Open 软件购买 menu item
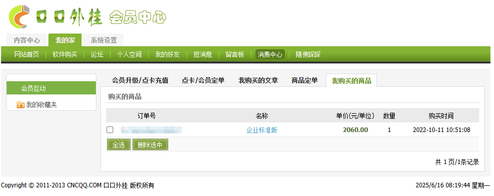This screenshot has height=196, width=494. tap(65, 54)
